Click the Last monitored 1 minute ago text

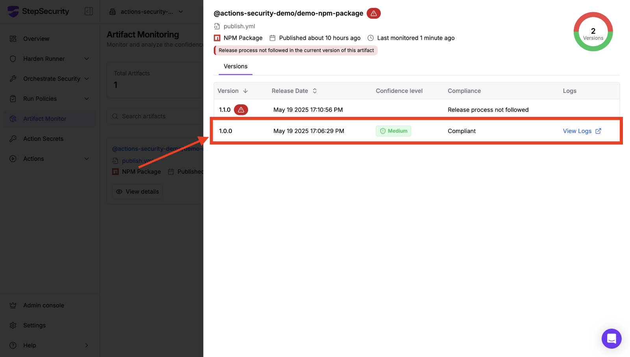tap(416, 38)
